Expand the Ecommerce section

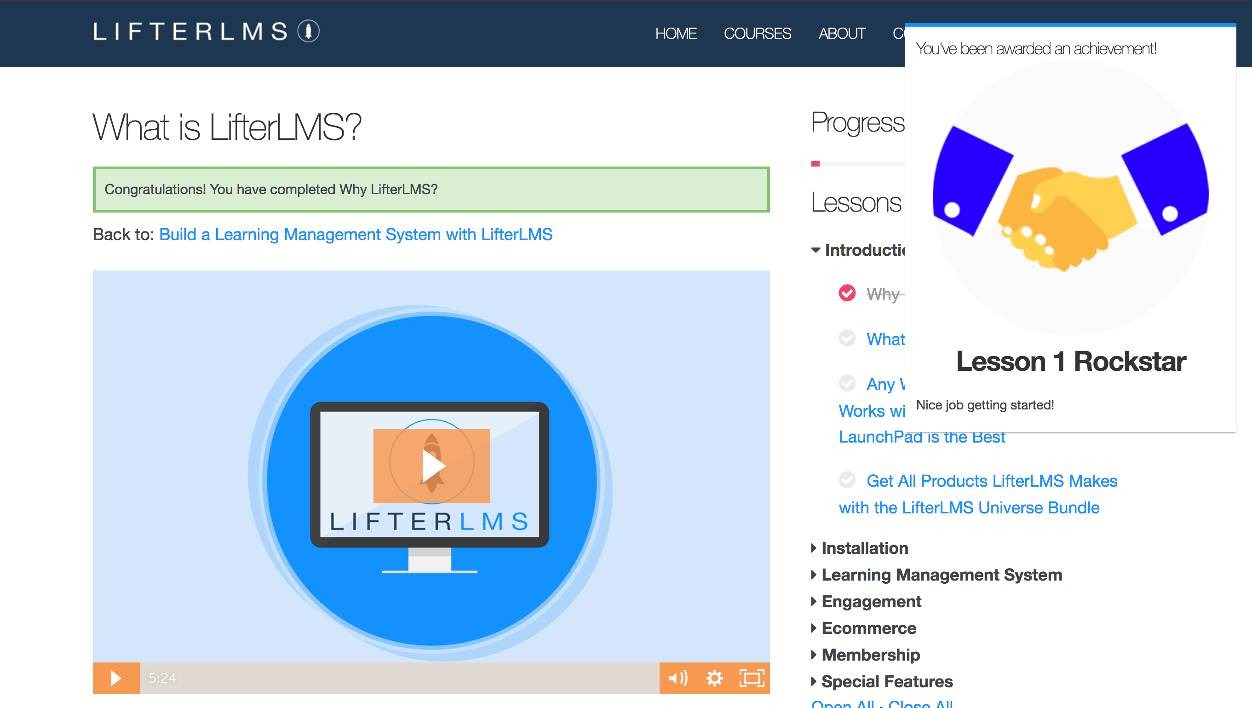coord(868,628)
